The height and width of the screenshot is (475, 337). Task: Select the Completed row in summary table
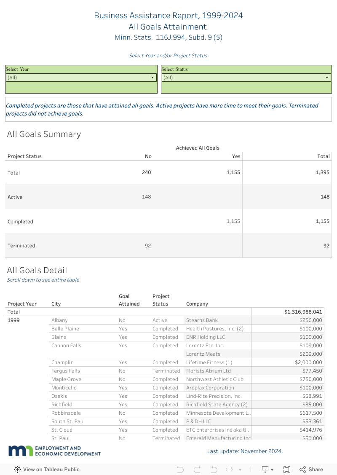point(20,221)
